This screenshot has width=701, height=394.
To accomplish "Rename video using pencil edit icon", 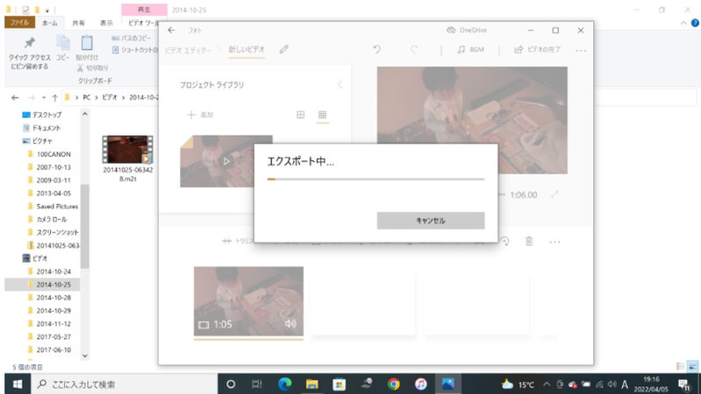I will pyautogui.click(x=284, y=50).
